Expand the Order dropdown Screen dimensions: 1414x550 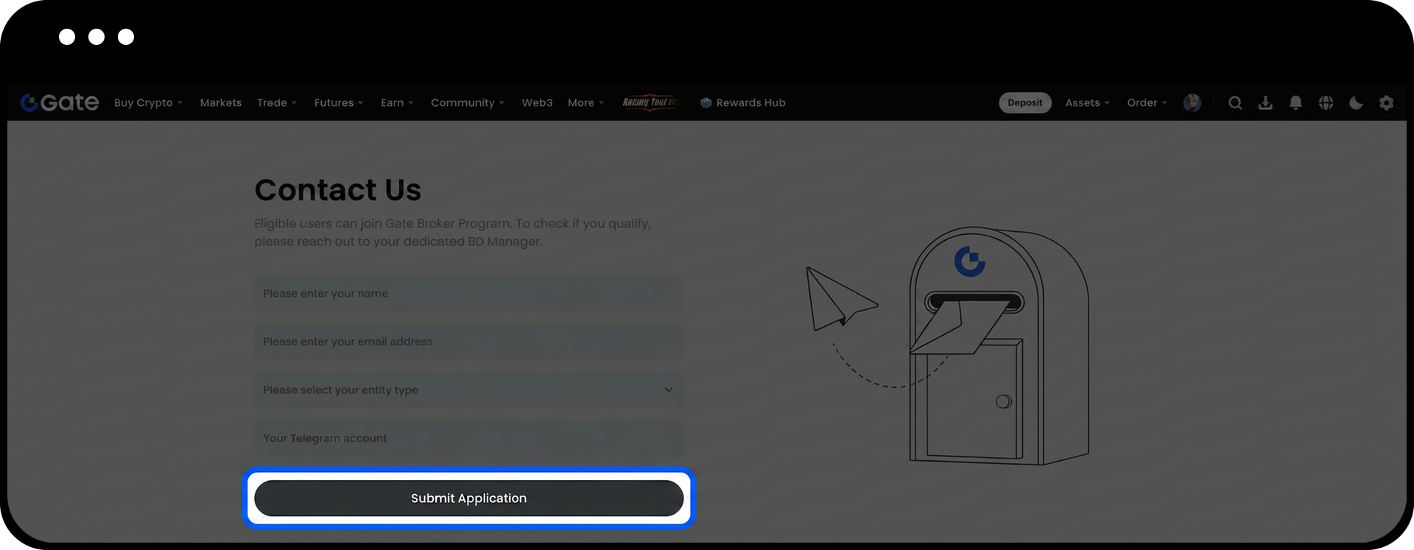point(1147,103)
